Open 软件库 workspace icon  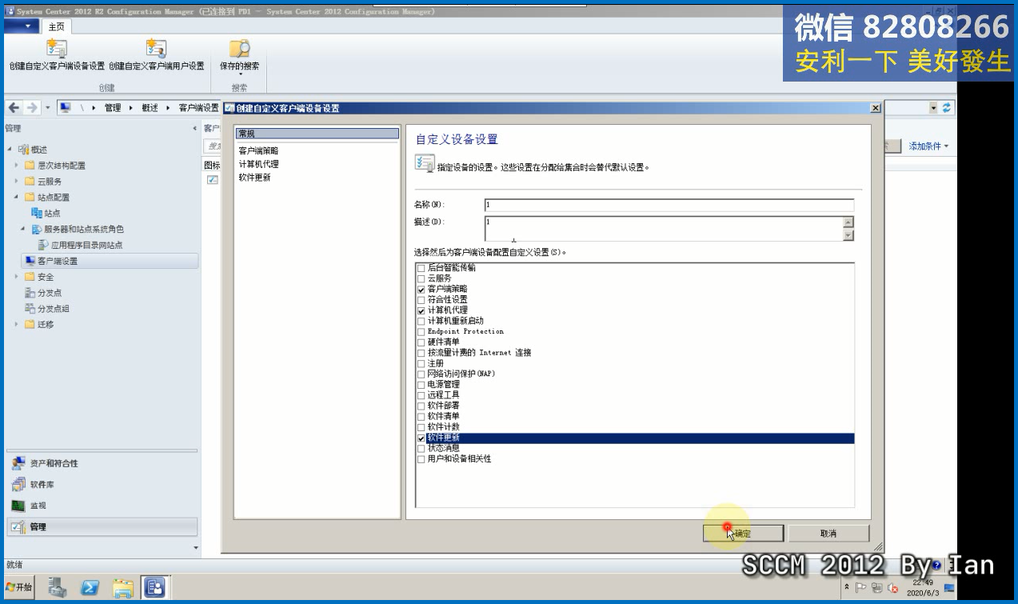pyautogui.click(x=18, y=484)
